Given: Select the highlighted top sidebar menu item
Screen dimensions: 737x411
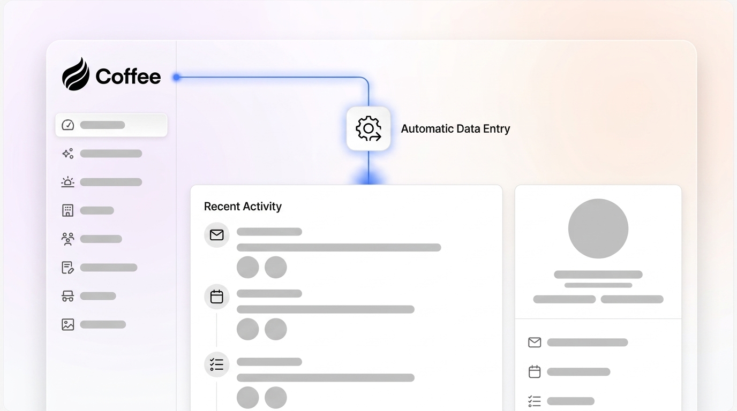Looking at the screenshot, I should 111,124.
